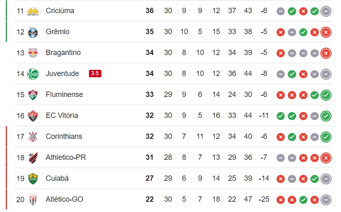Screen dimensions: 341x212
Task: Open the Fluminense shield icon
Action: [33, 95]
